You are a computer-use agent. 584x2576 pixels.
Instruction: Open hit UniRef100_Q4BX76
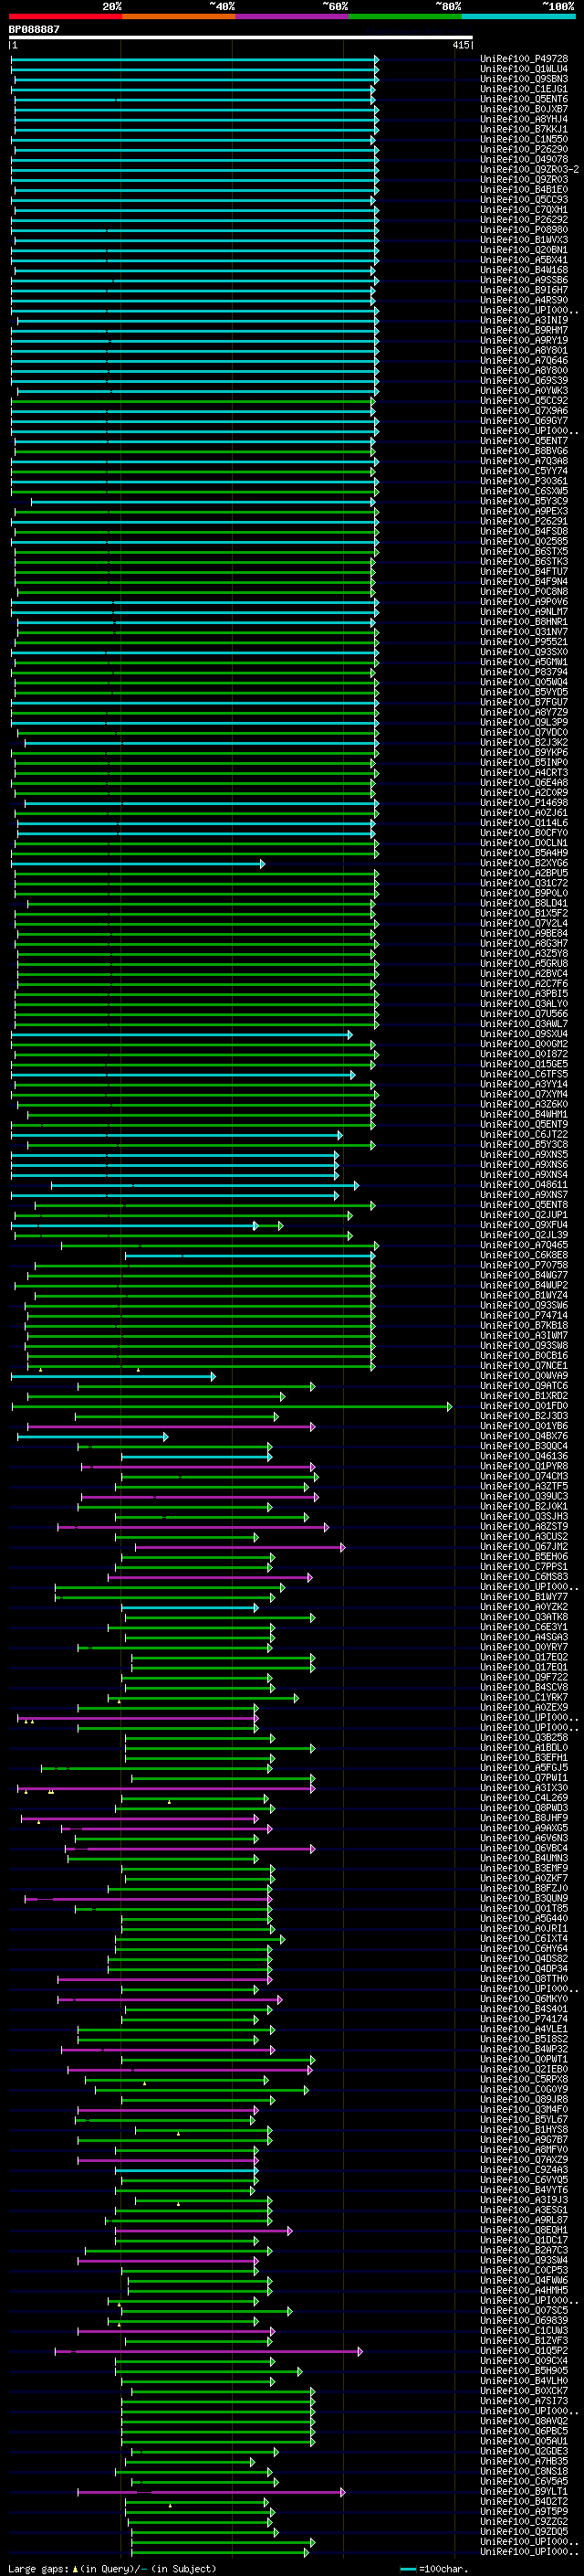click(x=524, y=1436)
